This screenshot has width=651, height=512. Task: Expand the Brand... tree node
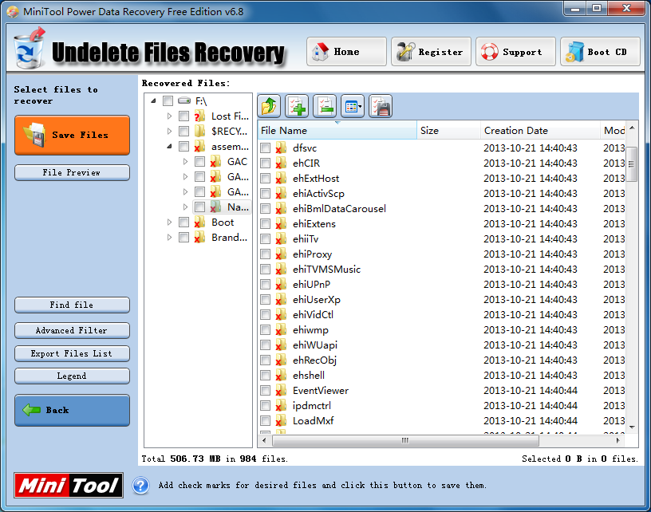click(169, 238)
